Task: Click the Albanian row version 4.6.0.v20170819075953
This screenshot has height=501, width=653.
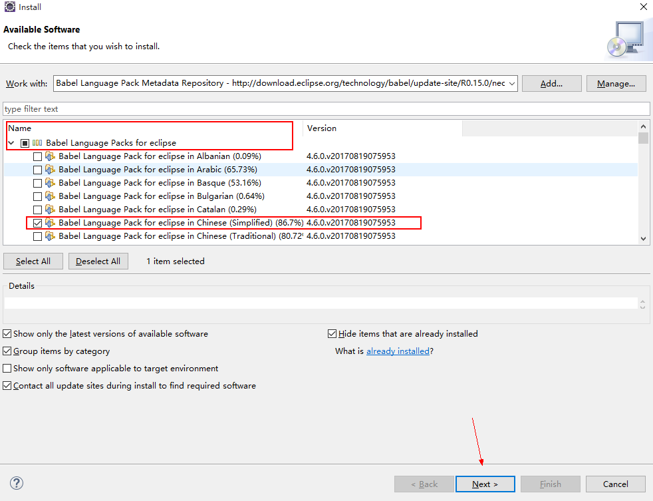Action: point(351,156)
